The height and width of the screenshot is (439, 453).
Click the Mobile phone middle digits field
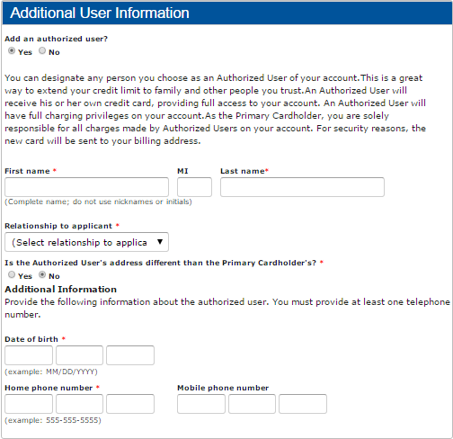(252, 404)
